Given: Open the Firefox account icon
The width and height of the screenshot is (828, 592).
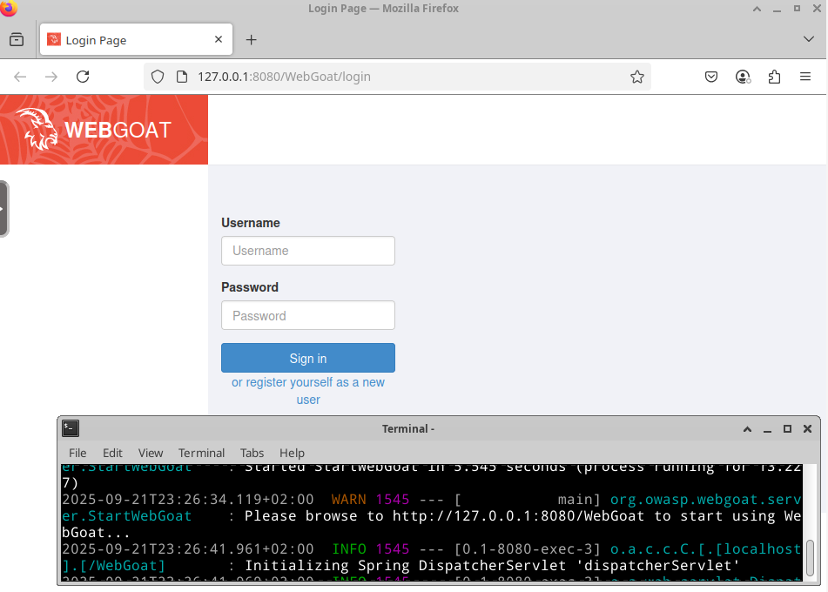Looking at the screenshot, I should [x=743, y=77].
